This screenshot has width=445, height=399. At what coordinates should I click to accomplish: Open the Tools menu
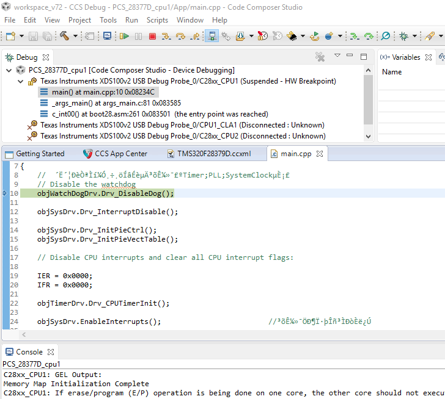[x=108, y=20]
